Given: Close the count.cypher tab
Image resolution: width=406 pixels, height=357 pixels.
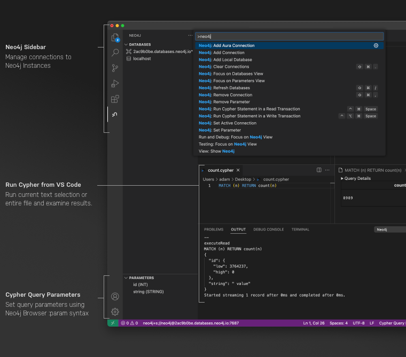Looking at the screenshot, I should 238,170.
